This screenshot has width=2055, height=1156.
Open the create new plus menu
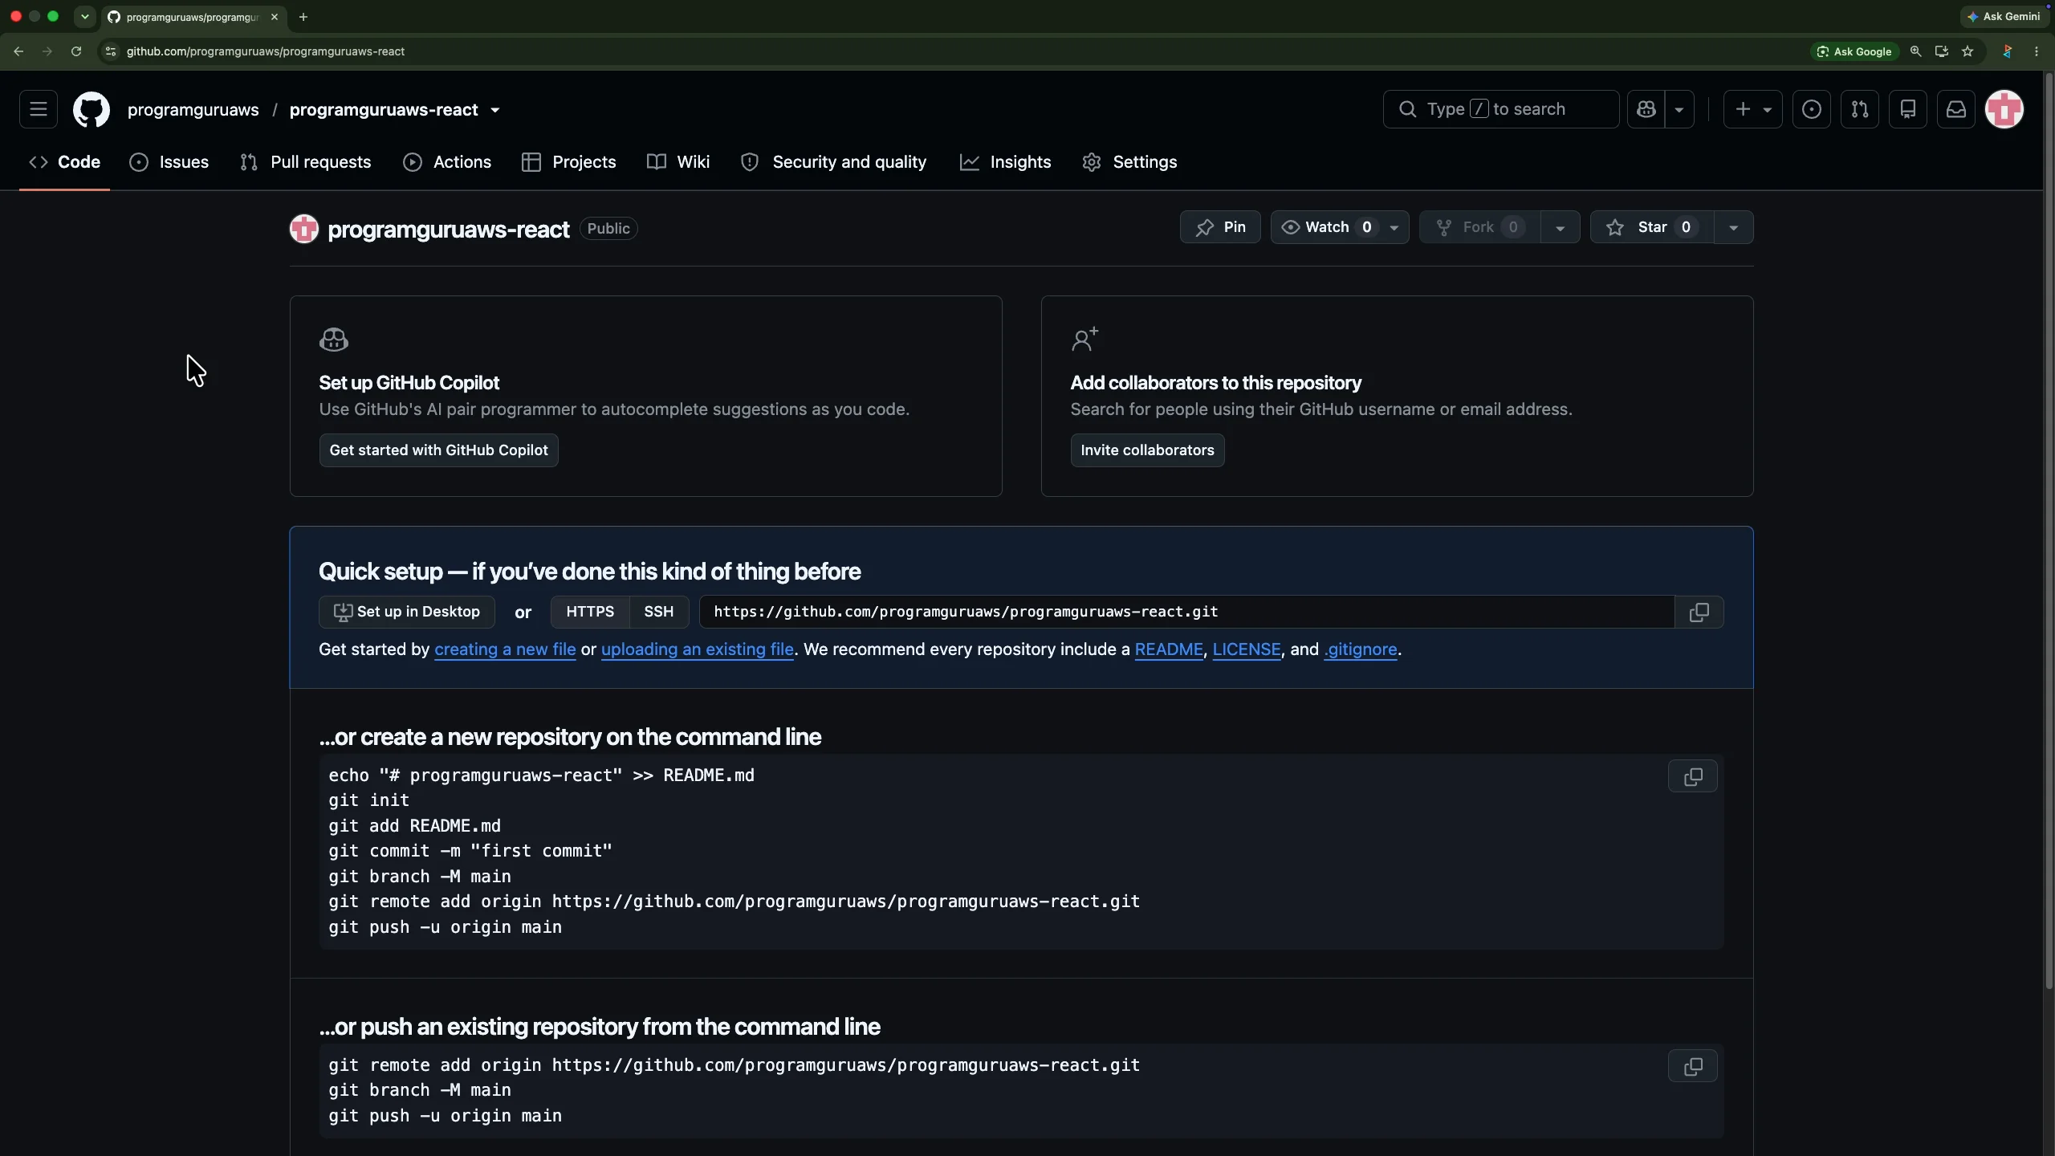coord(1753,109)
